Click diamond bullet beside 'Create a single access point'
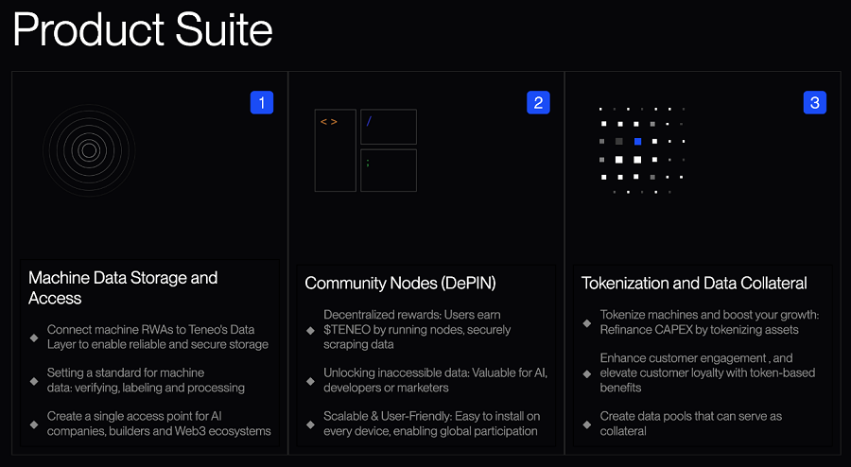 [x=34, y=424]
